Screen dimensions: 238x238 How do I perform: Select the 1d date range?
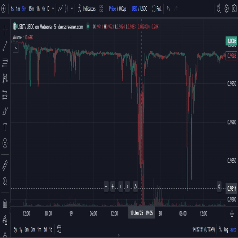click(x=51, y=229)
